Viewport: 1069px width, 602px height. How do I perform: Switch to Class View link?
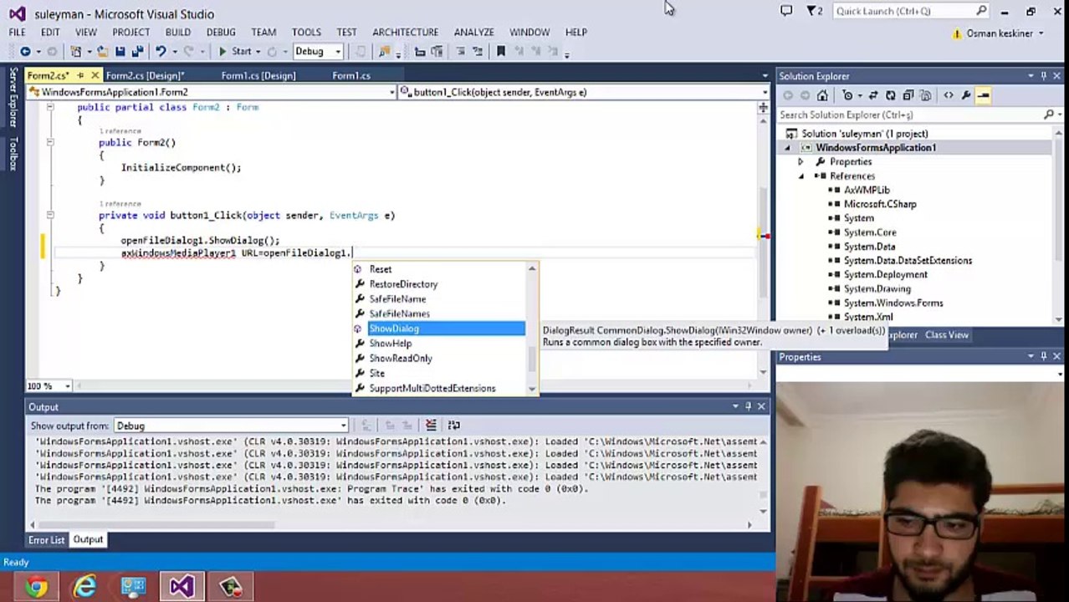coord(947,335)
